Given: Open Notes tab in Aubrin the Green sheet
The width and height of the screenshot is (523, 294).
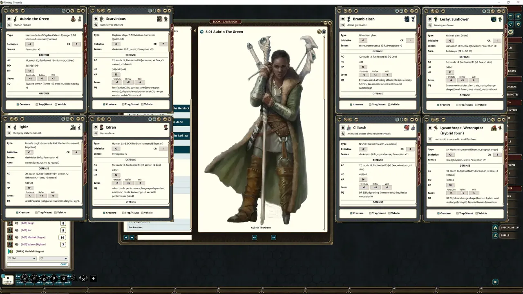Looking at the screenshot, I should (85, 56).
